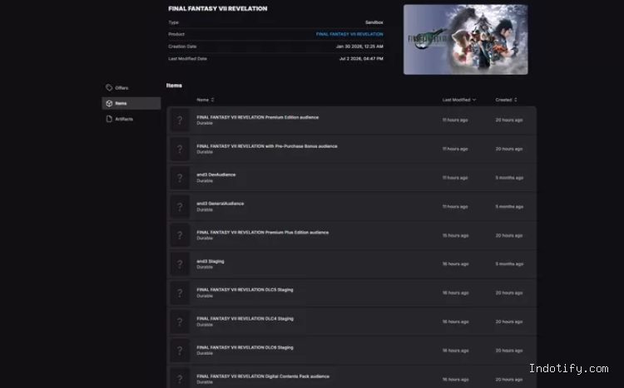This screenshot has height=388, width=624.
Task: Click the Items section heading
Action: pyautogui.click(x=175, y=86)
